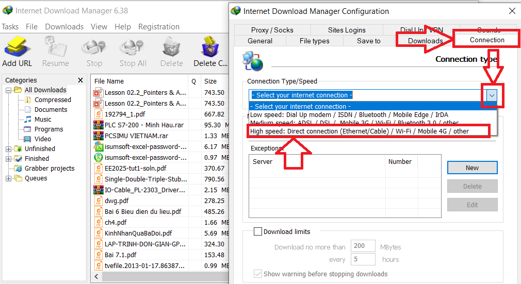Click the Stop toolbar icon

click(x=94, y=46)
